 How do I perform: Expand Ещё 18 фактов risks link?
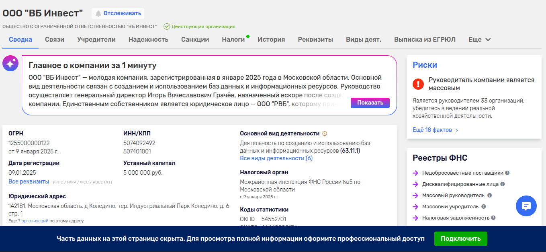click(x=436, y=130)
